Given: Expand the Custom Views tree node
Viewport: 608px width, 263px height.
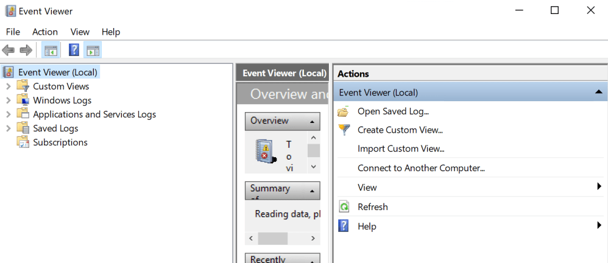Looking at the screenshot, I should point(8,86).
